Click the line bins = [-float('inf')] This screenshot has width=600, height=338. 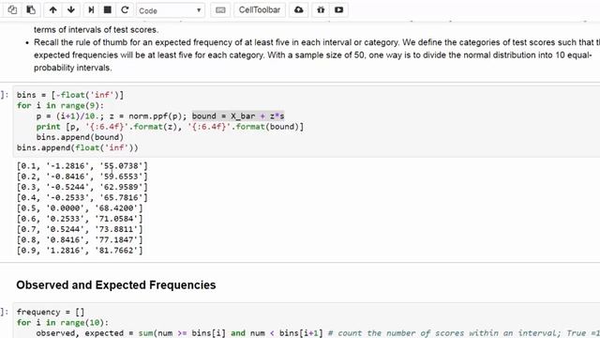click(70, 95)
